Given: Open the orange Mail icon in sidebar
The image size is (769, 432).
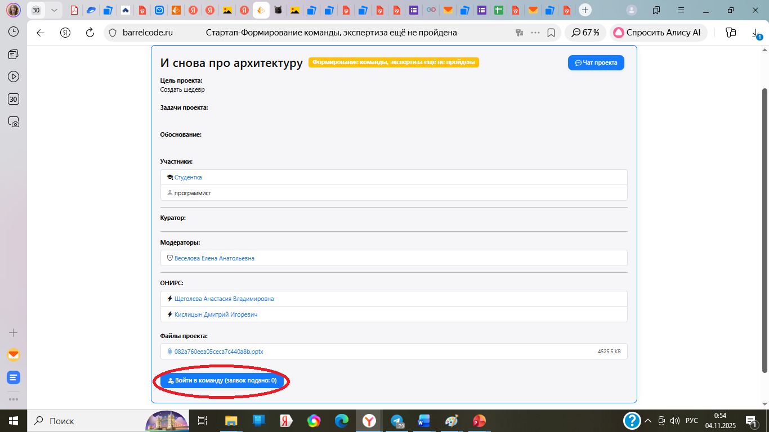Looking at the screenshot, I should [x=14, y=355].
